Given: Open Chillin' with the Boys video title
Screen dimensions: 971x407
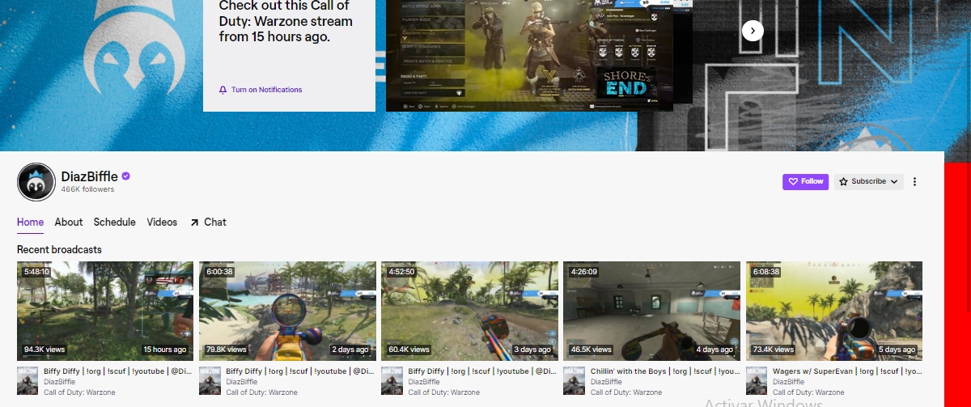Looking at the screenshot, I should click(x=664, y=371).
